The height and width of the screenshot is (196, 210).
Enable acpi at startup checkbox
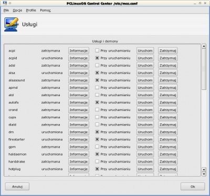(x=97, y=50)
